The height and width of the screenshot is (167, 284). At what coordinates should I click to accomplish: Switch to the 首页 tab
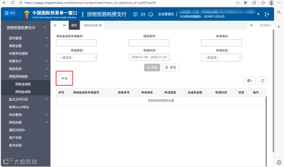(74, 25)
